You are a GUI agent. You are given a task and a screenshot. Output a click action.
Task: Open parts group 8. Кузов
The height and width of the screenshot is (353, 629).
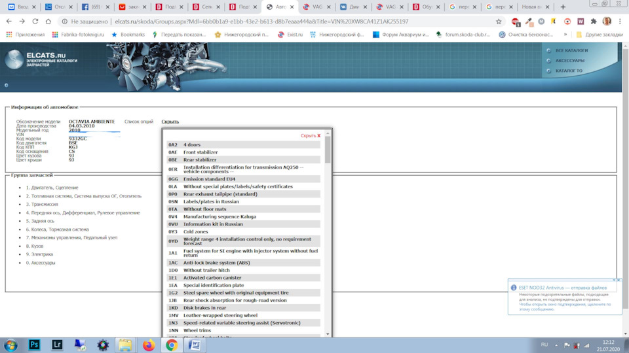pyautogui.click(x=35, y=246)
